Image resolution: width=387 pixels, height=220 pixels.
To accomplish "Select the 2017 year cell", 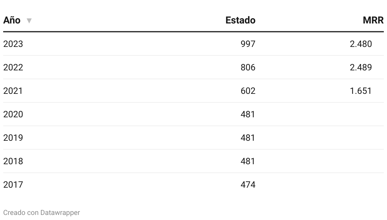I will (13, 184).
